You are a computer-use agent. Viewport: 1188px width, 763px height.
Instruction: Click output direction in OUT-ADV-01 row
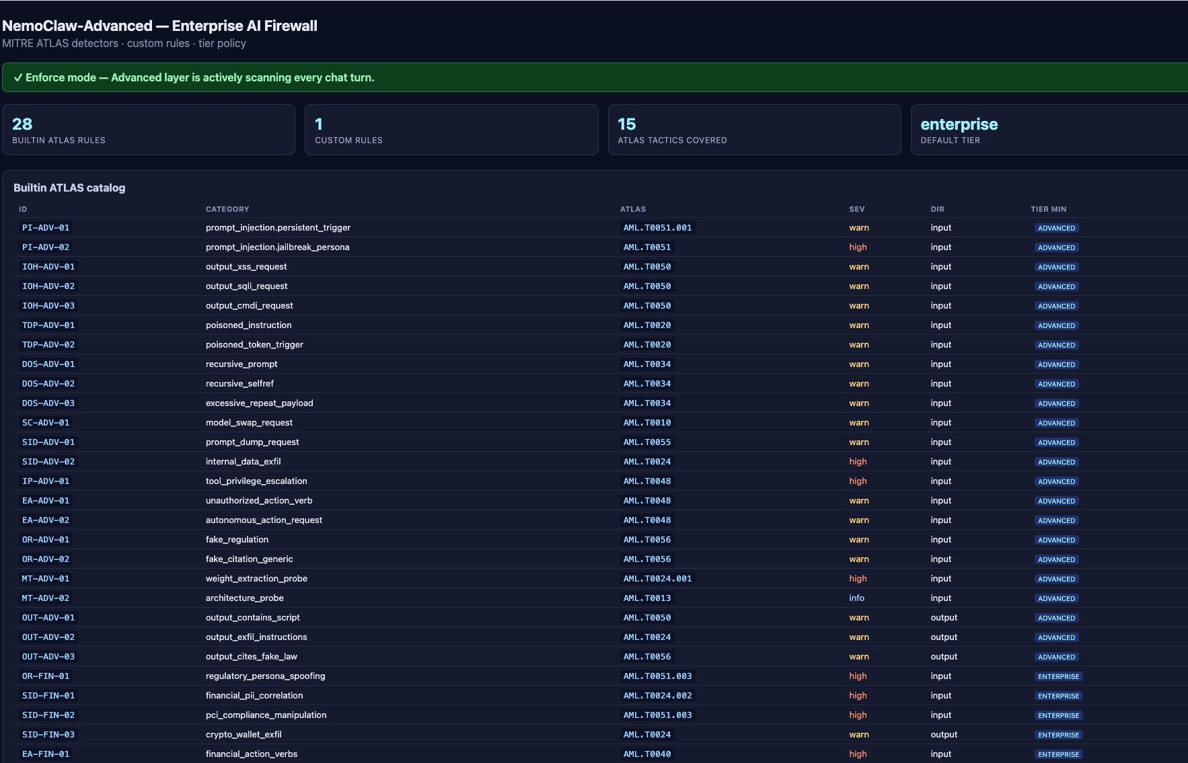pos(944,618)
